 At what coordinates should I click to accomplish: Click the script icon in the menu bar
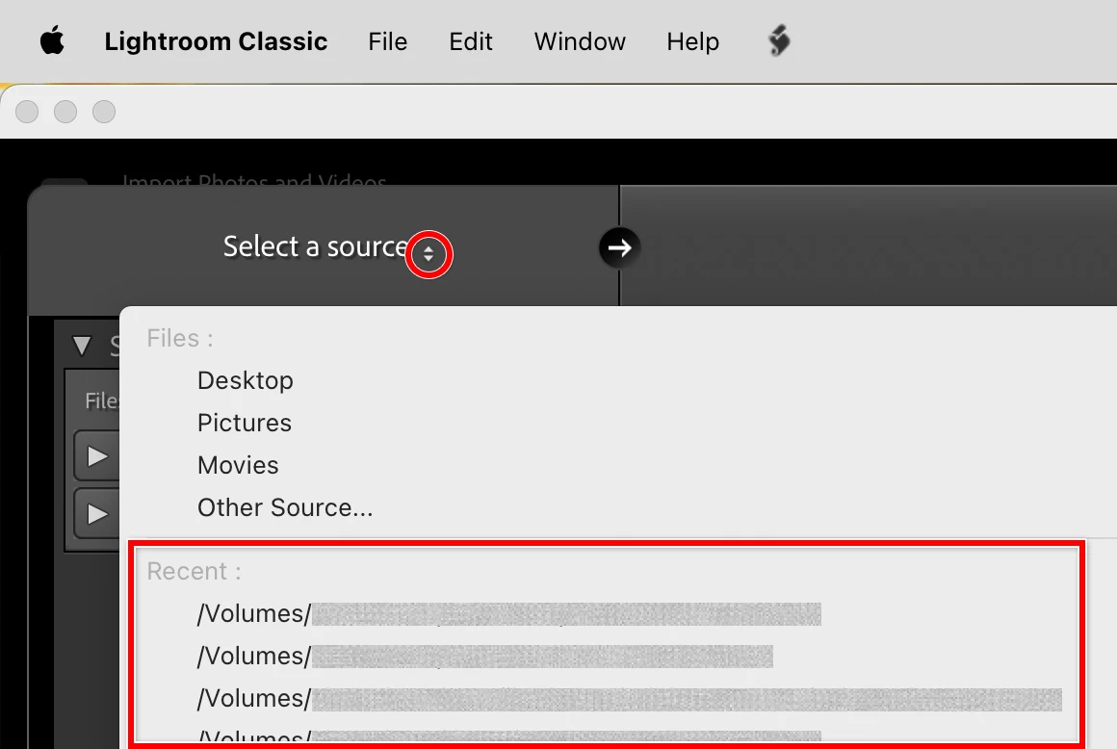(779, 40)
